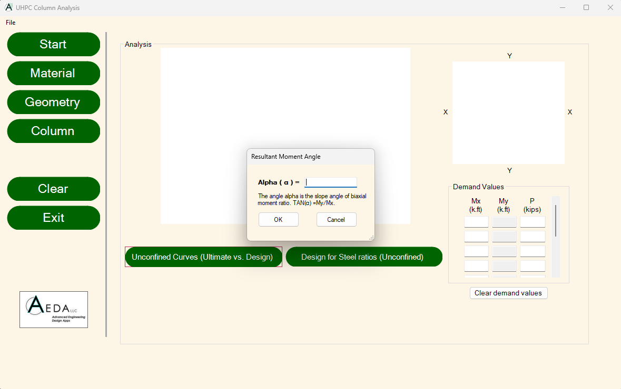The height and width of the screenshot is (389, 621).
Task: Open the Geometry section
Action: coord(54,102)
